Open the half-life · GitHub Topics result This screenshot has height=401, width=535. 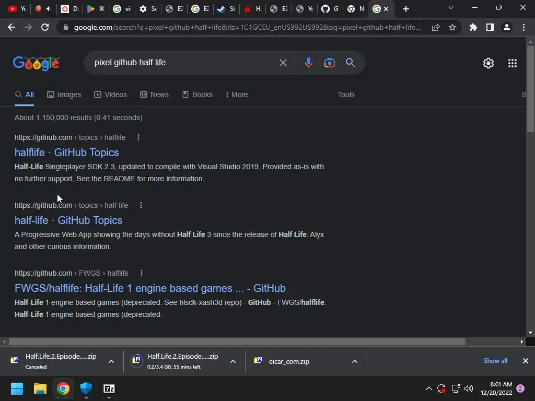point(68,220)
